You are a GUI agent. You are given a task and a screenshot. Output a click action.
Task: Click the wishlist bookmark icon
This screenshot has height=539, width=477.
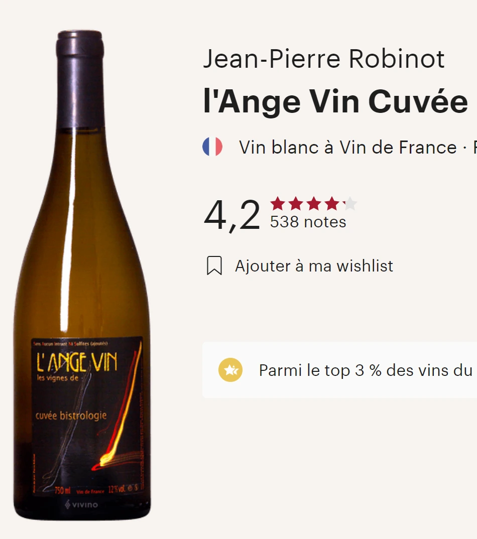tap(214, 265)
